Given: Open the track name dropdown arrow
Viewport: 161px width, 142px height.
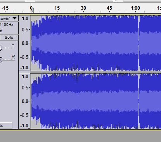Looking at the screenshot, I should tap(15, 18).
